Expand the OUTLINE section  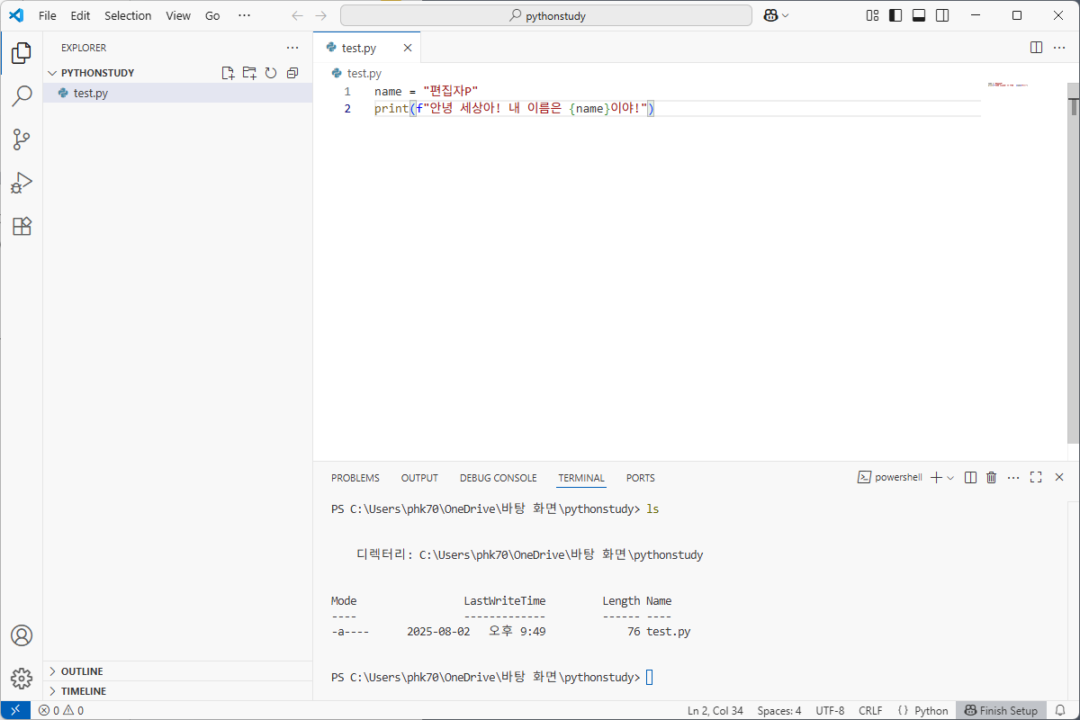pos(81,671)
